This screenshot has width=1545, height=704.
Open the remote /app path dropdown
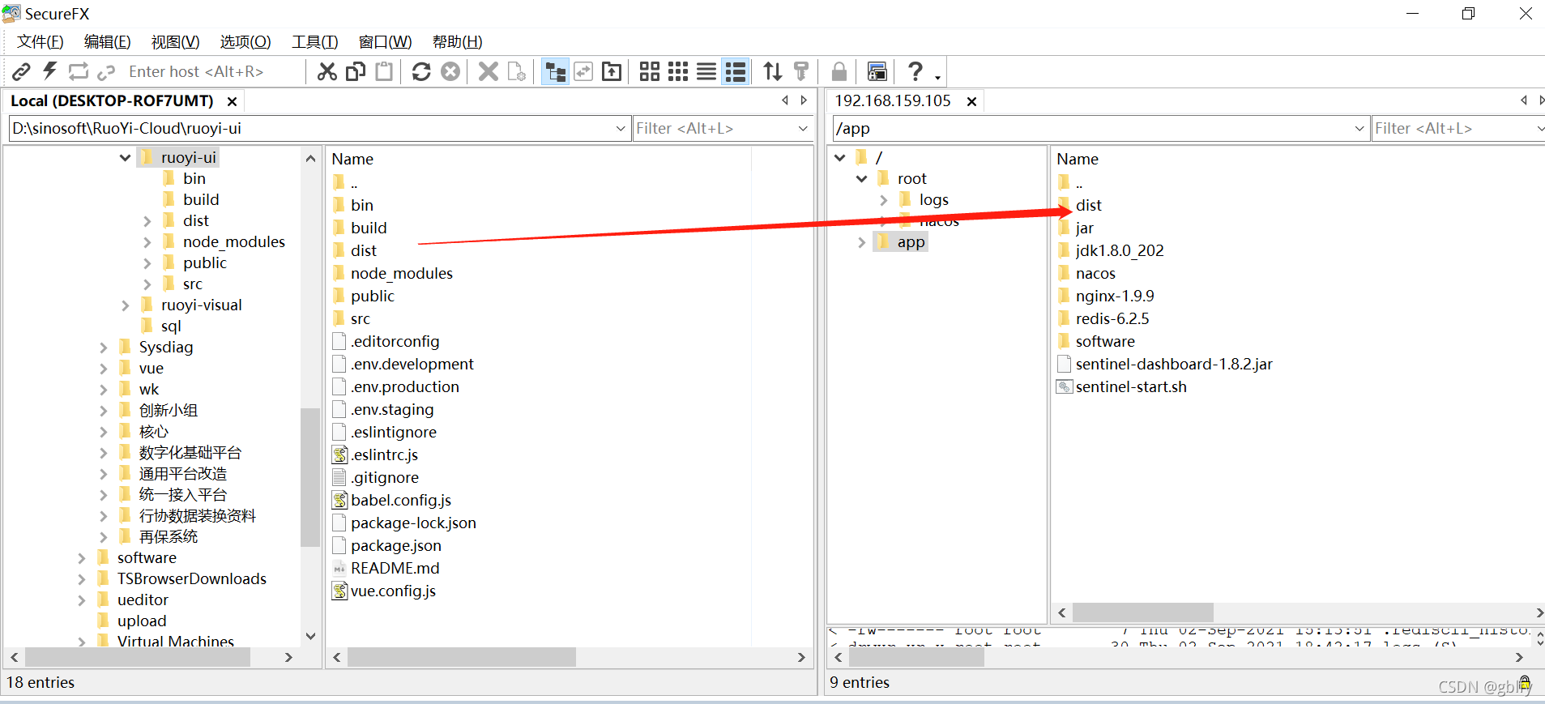click(x=1359, y=128)
